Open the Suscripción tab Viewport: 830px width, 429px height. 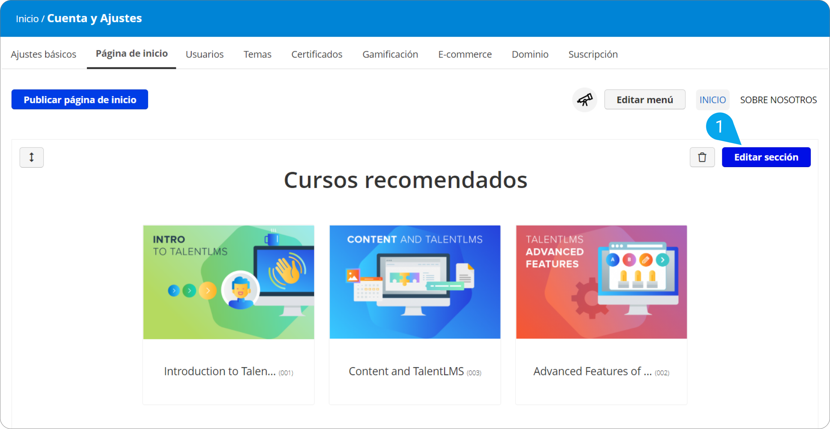[593, 54]
